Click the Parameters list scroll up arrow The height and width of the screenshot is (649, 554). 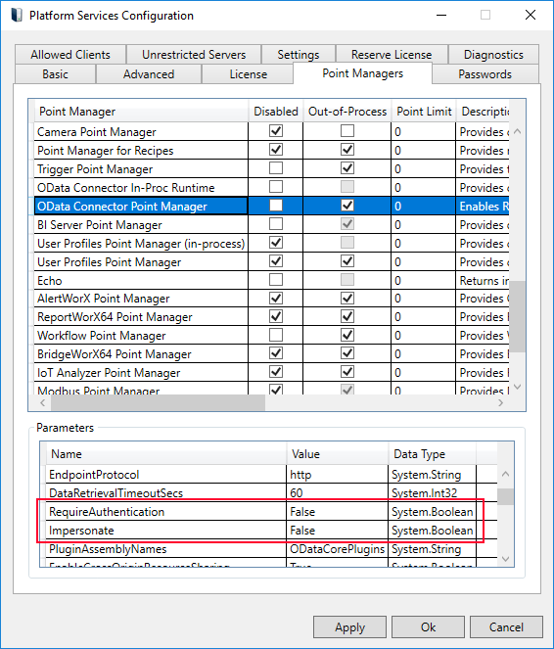click(x=506, y=474)
